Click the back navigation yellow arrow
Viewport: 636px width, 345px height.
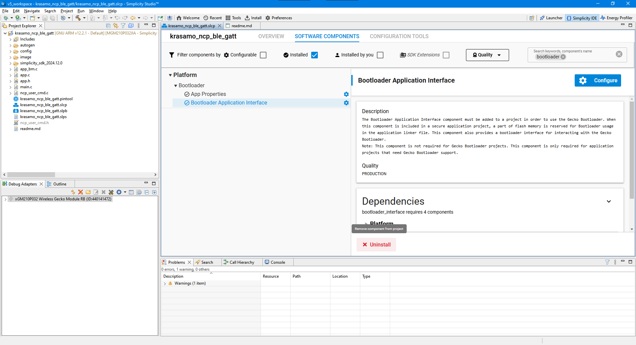[133, 18]
